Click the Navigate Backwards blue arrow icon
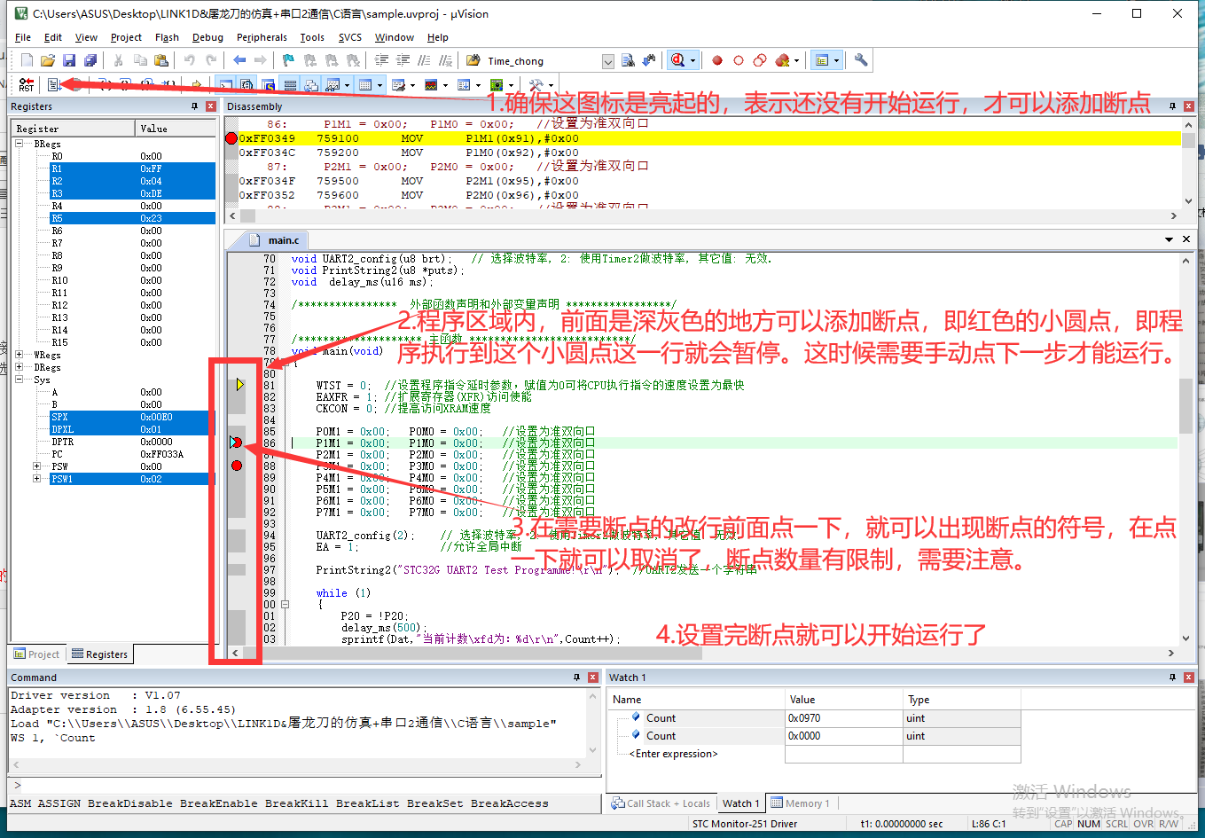Screen dimensions: 1205x838 point(239,60)
